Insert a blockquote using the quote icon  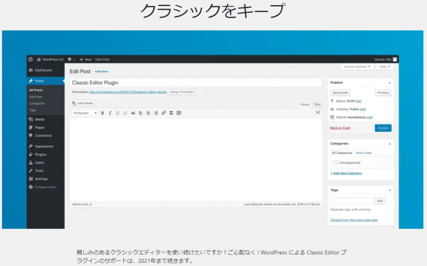(x=133, y=113)
